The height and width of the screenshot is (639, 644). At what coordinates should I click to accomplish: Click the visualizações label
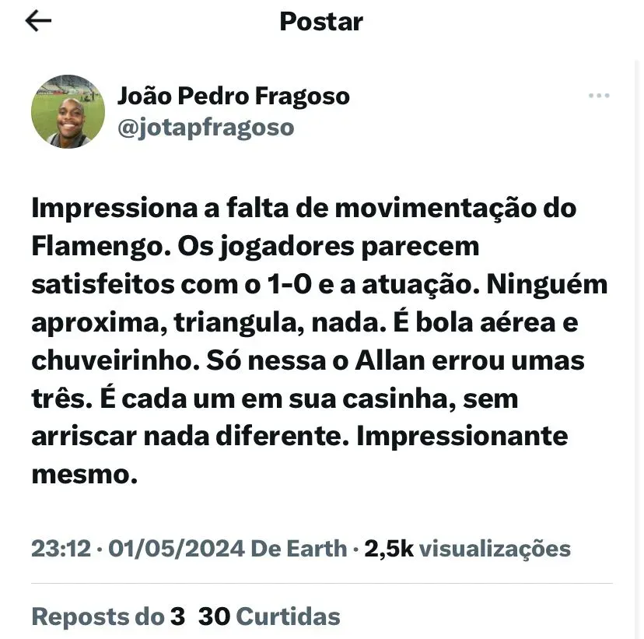tap(495, 549)
